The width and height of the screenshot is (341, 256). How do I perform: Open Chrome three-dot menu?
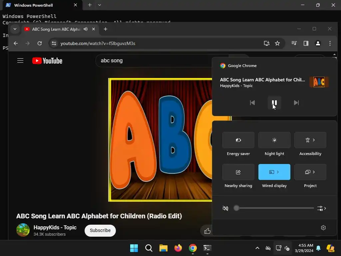pyautogui.click(x=330, y=43)
